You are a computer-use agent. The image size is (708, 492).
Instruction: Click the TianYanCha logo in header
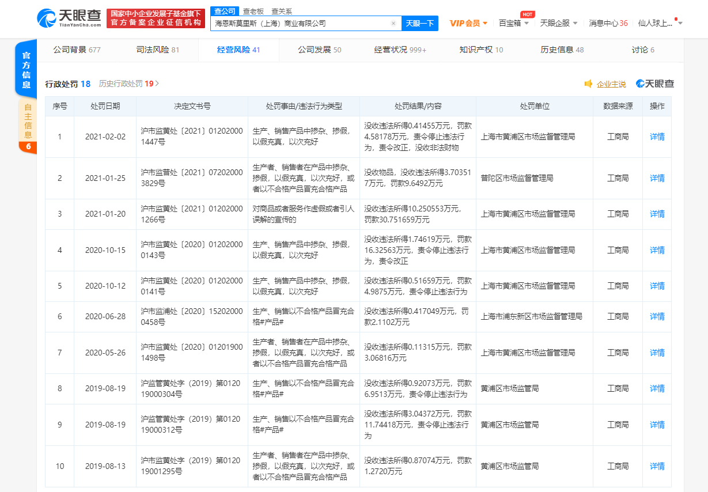[x=69, y=18]
